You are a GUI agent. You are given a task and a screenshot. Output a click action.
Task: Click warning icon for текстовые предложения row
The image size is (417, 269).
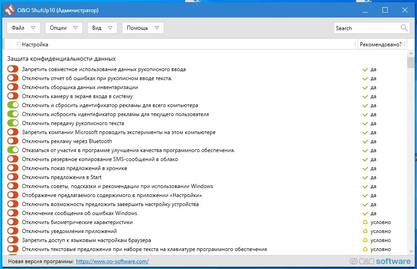coord(365,249)
